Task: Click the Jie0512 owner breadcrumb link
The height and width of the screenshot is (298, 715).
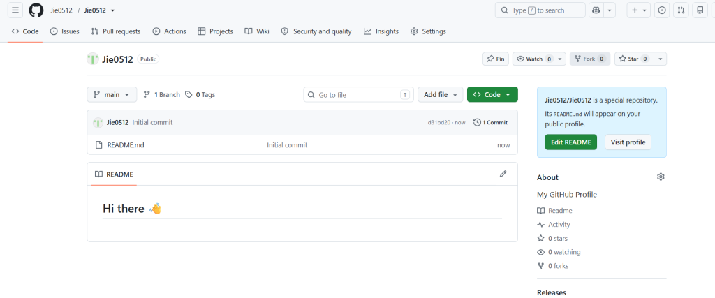Action: coord(61,10)
